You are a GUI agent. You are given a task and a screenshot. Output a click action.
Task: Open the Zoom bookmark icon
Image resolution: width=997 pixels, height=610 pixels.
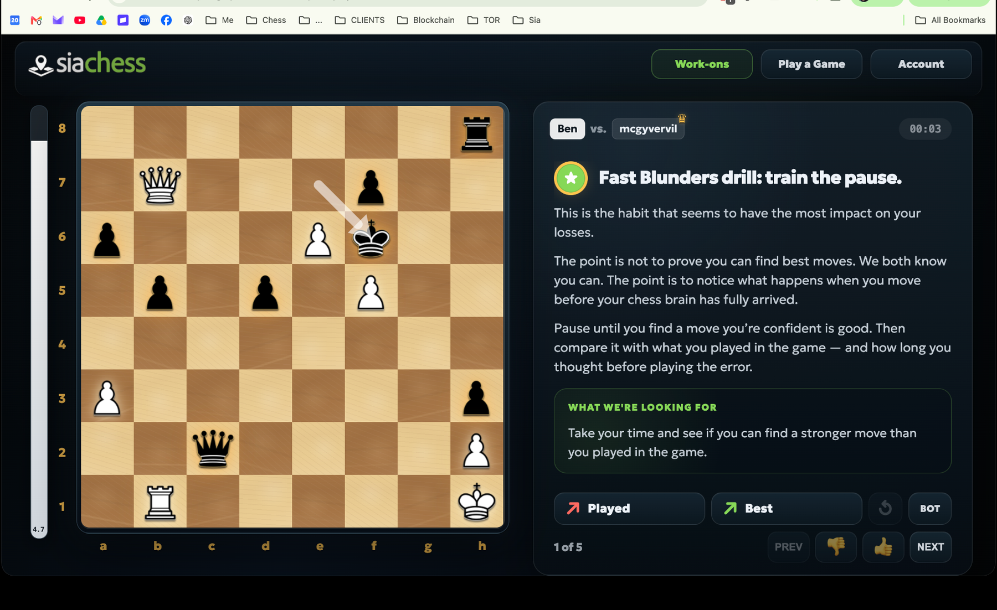tap(145, 20)
